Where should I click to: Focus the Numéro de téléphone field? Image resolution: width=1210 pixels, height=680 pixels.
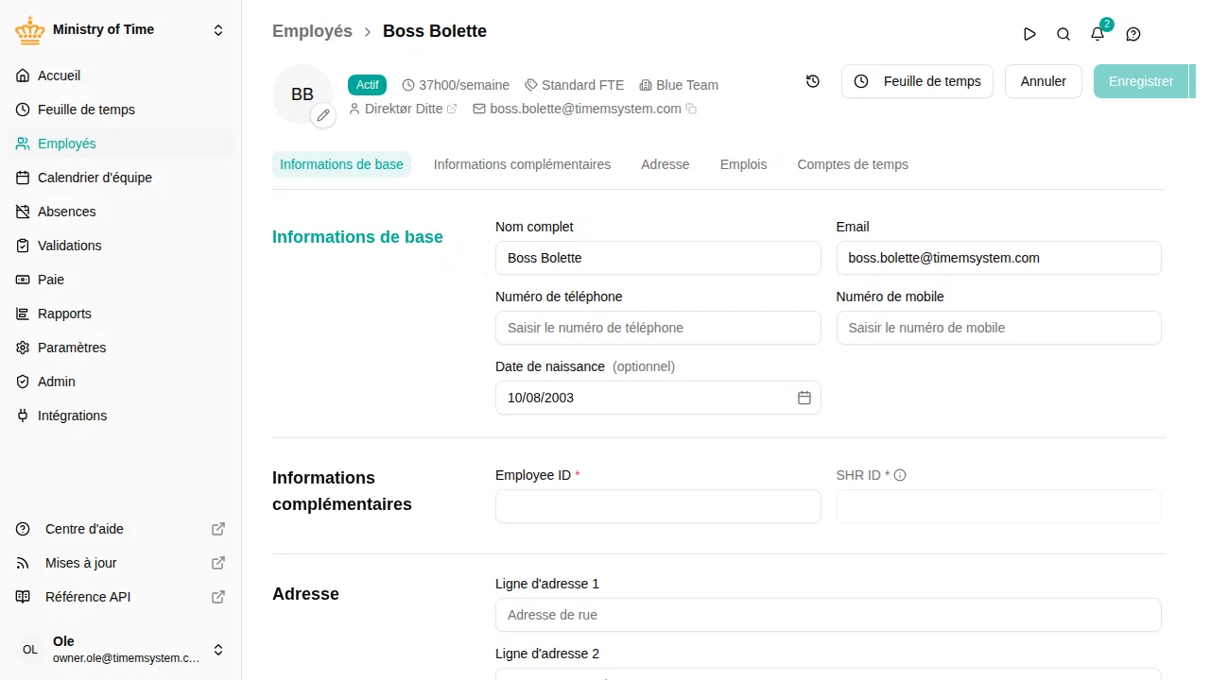pos(658,328)
